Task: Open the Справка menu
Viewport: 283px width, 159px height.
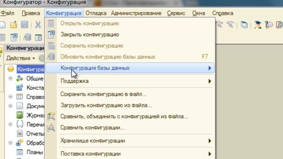Action: pos(222,13)
